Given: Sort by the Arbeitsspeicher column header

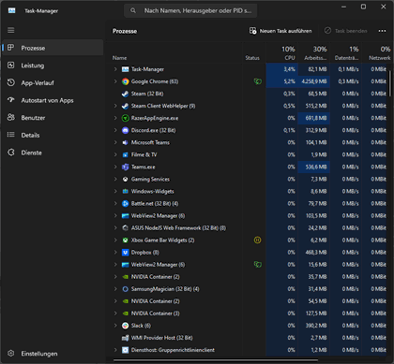Looking at the screenshot, I should pyautogui.click(x=314, y=52).
